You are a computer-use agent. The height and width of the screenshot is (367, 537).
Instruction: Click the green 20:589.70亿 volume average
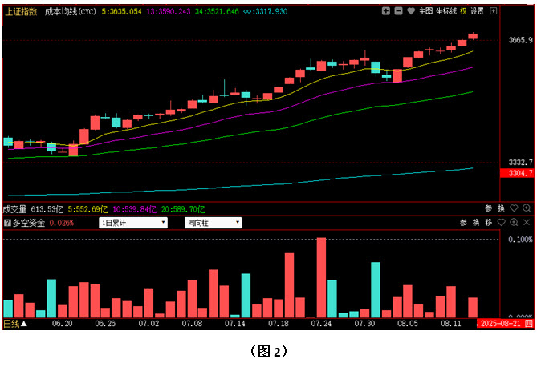pos(183,209)
